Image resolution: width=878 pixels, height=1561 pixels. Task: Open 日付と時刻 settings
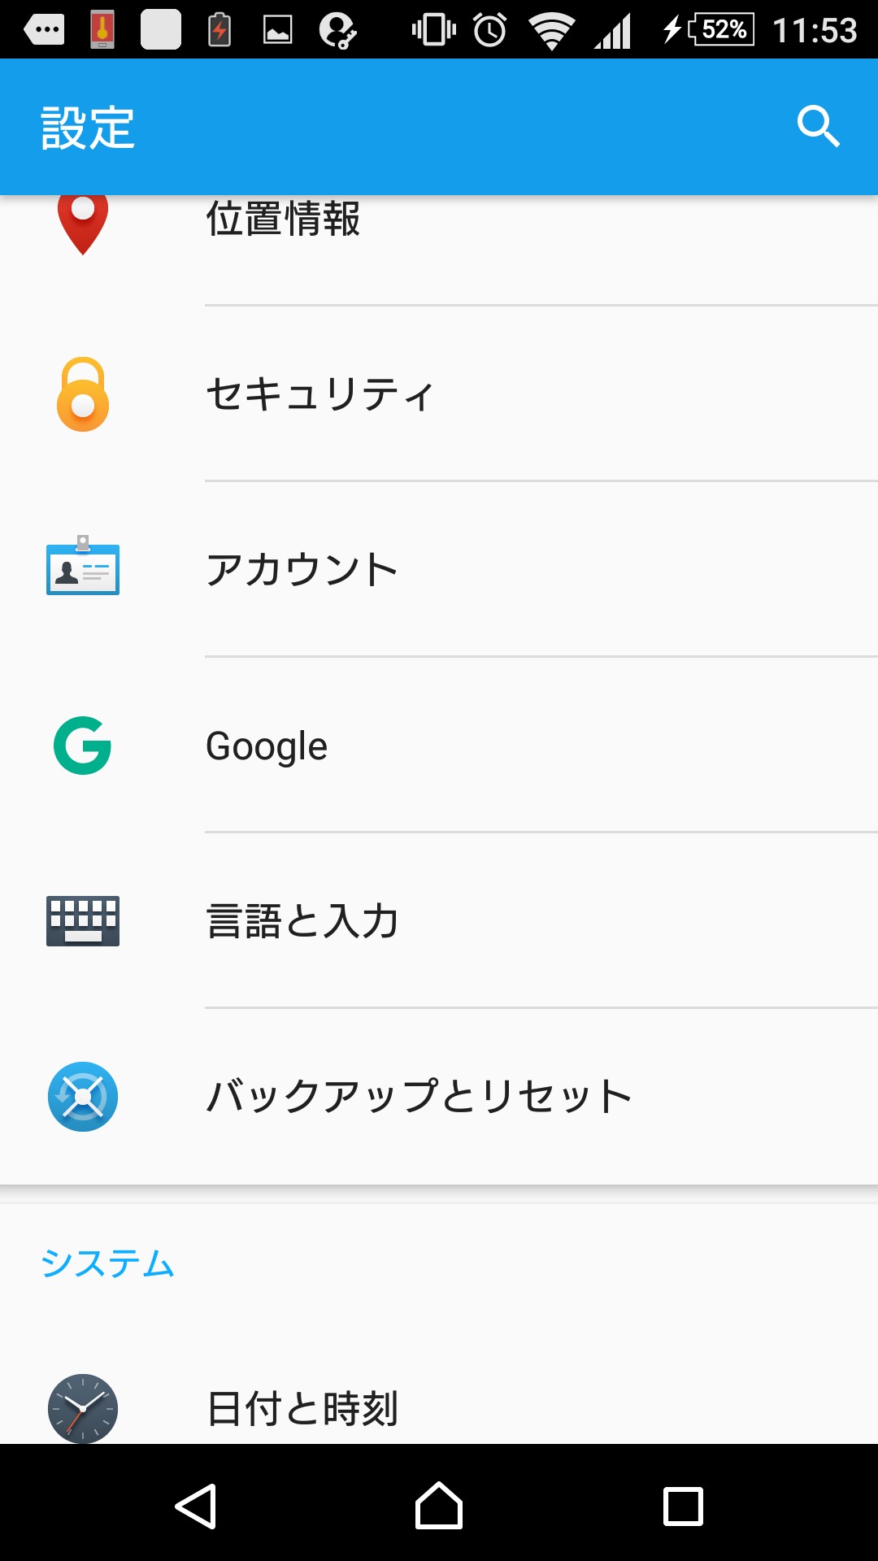click(x=302, y=1409)
